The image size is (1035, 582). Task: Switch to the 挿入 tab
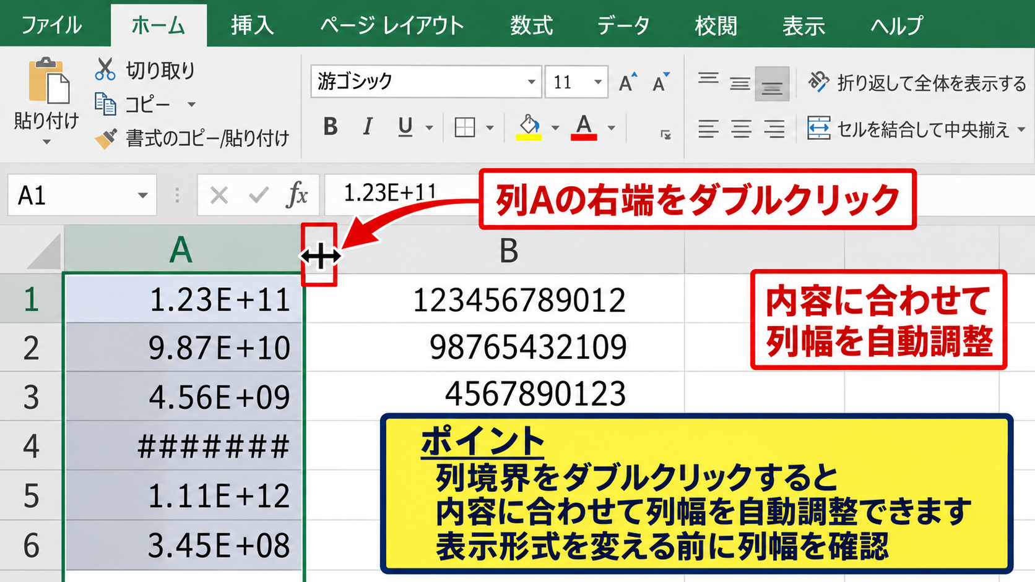pyautogui.click(x=252, y=25)
